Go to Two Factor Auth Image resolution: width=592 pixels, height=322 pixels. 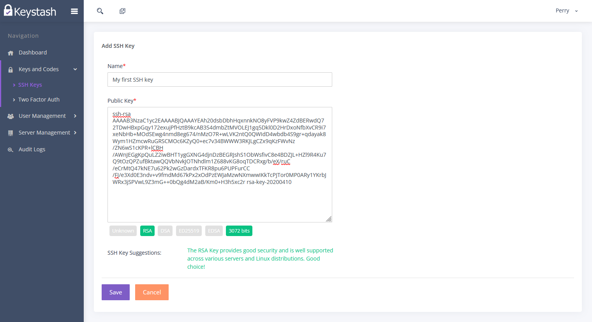tap(39, 100)
